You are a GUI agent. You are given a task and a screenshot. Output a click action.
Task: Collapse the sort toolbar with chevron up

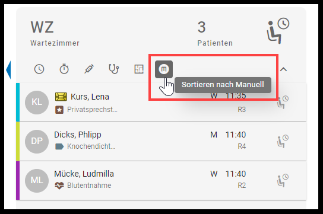(283, 69)
